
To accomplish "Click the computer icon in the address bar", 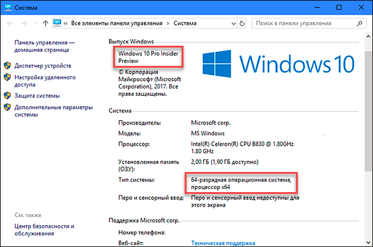I will click(x=57, y=23).
